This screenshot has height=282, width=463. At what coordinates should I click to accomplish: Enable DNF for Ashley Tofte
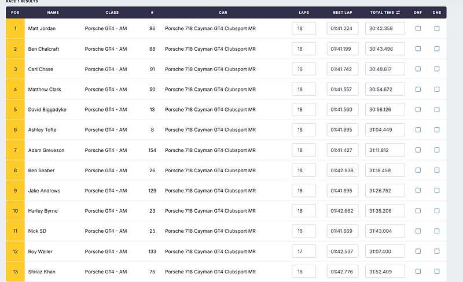(418, 129)
